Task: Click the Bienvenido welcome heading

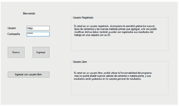Action: (x=29, y=14)
